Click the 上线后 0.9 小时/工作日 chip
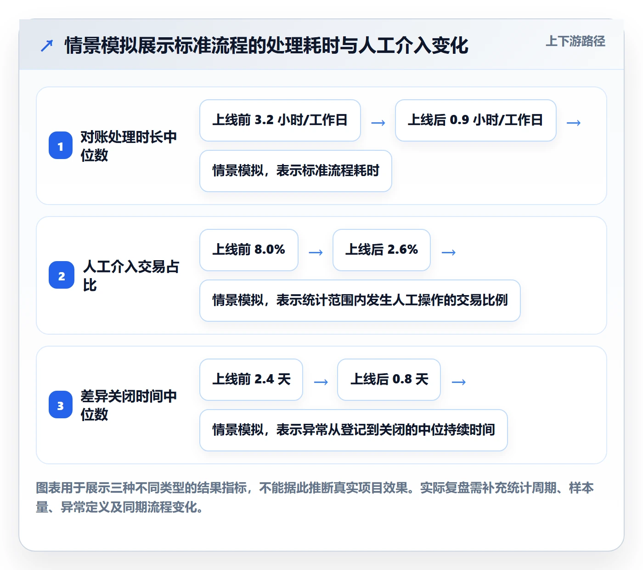This screenshot has height=570, width=643. pos(475,120)
